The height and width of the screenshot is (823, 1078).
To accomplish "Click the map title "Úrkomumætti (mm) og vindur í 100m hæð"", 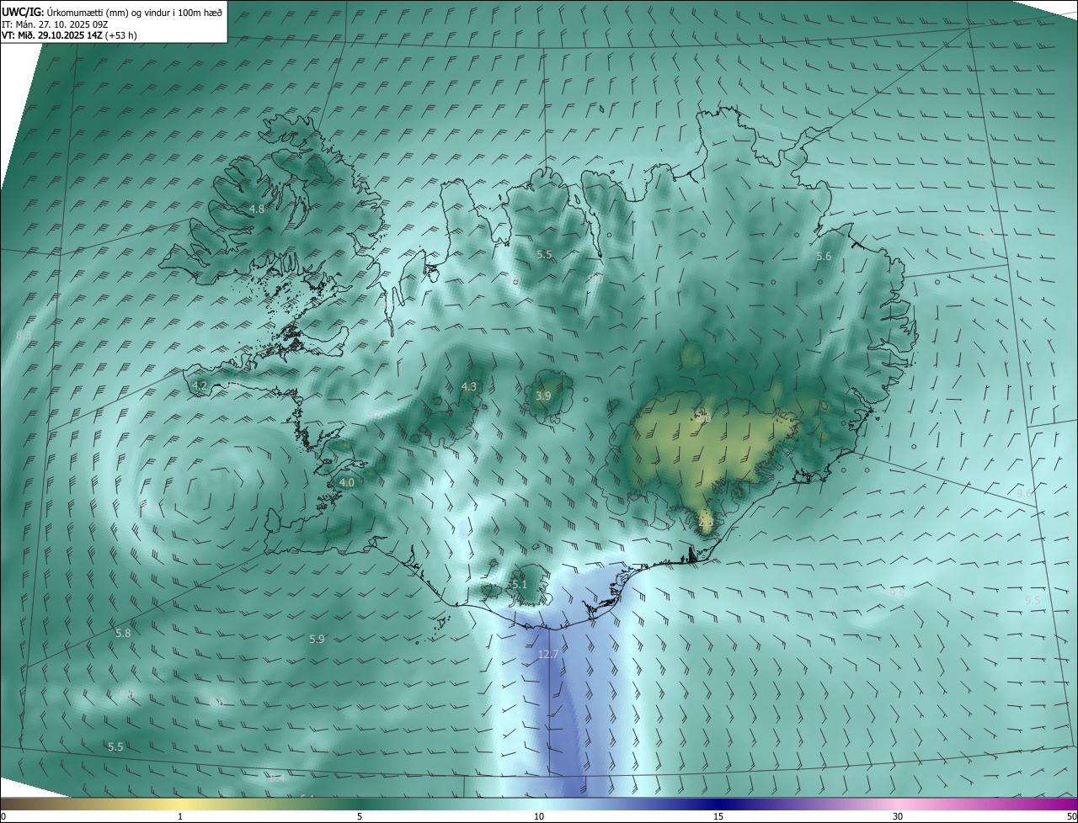I will 133,12.
